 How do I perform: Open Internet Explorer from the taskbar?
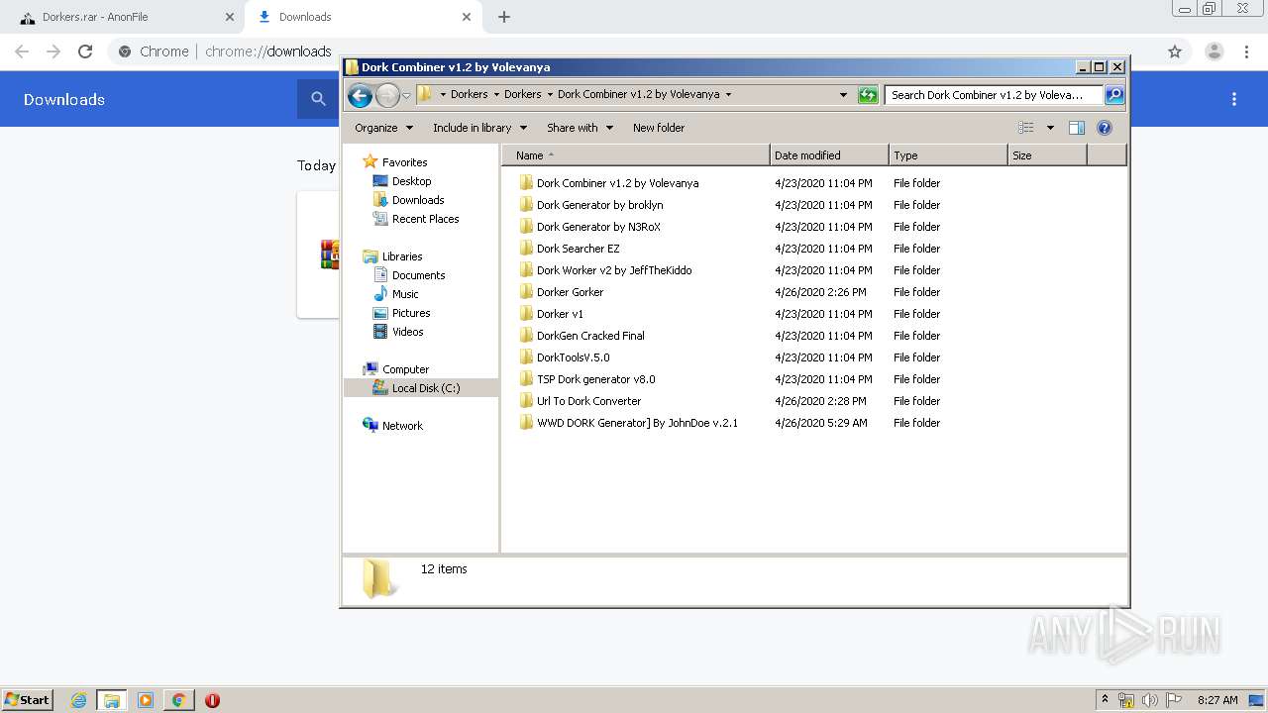[78, 700]
